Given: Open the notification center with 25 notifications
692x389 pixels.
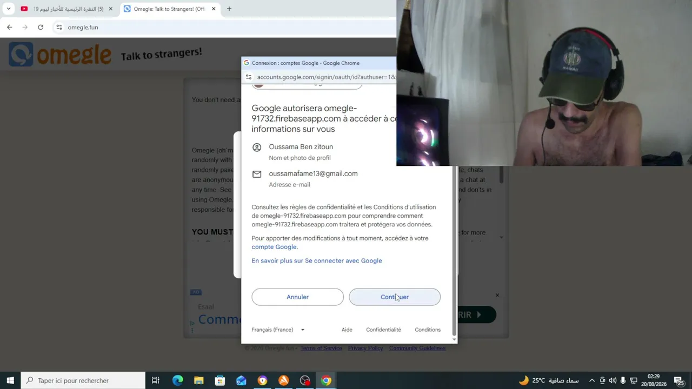Looking at the screenshot, I should (679, 380).
